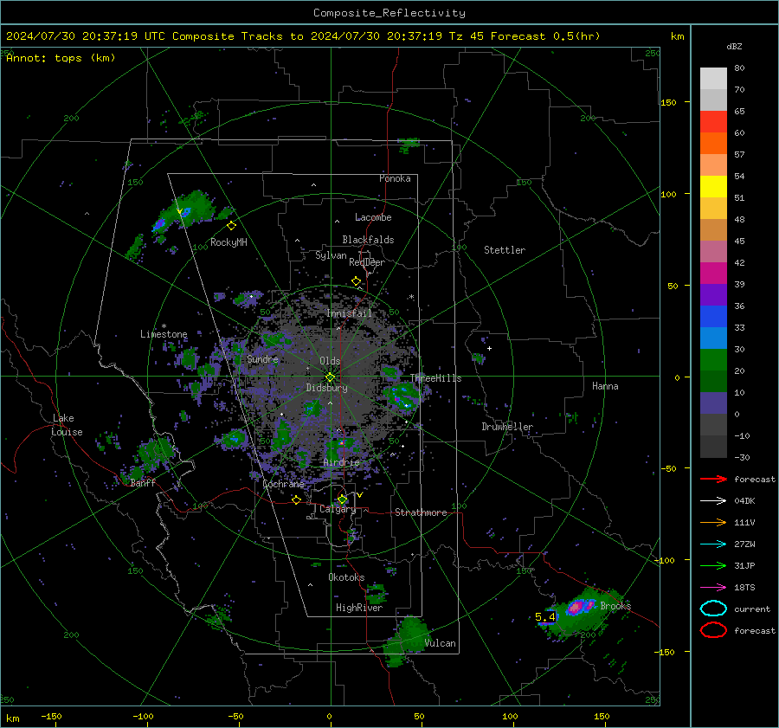Click the red forecast arrow legend icon
Screen dimensions: 779x728
click(713, 479)
